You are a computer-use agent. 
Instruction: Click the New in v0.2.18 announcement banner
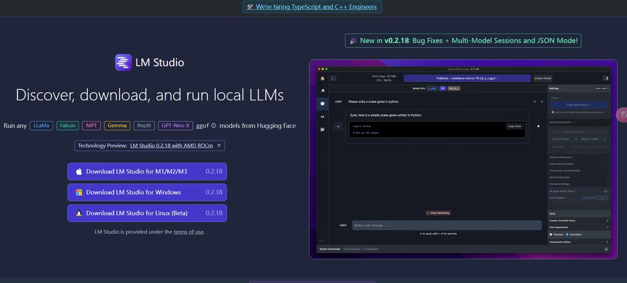463,40
